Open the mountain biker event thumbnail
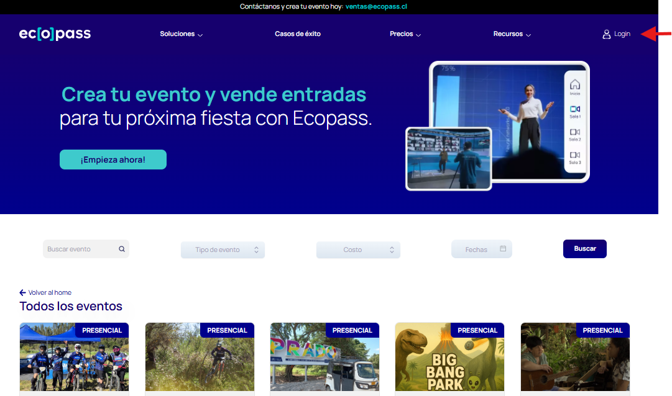672x396 pixels. tap(200, 357)
